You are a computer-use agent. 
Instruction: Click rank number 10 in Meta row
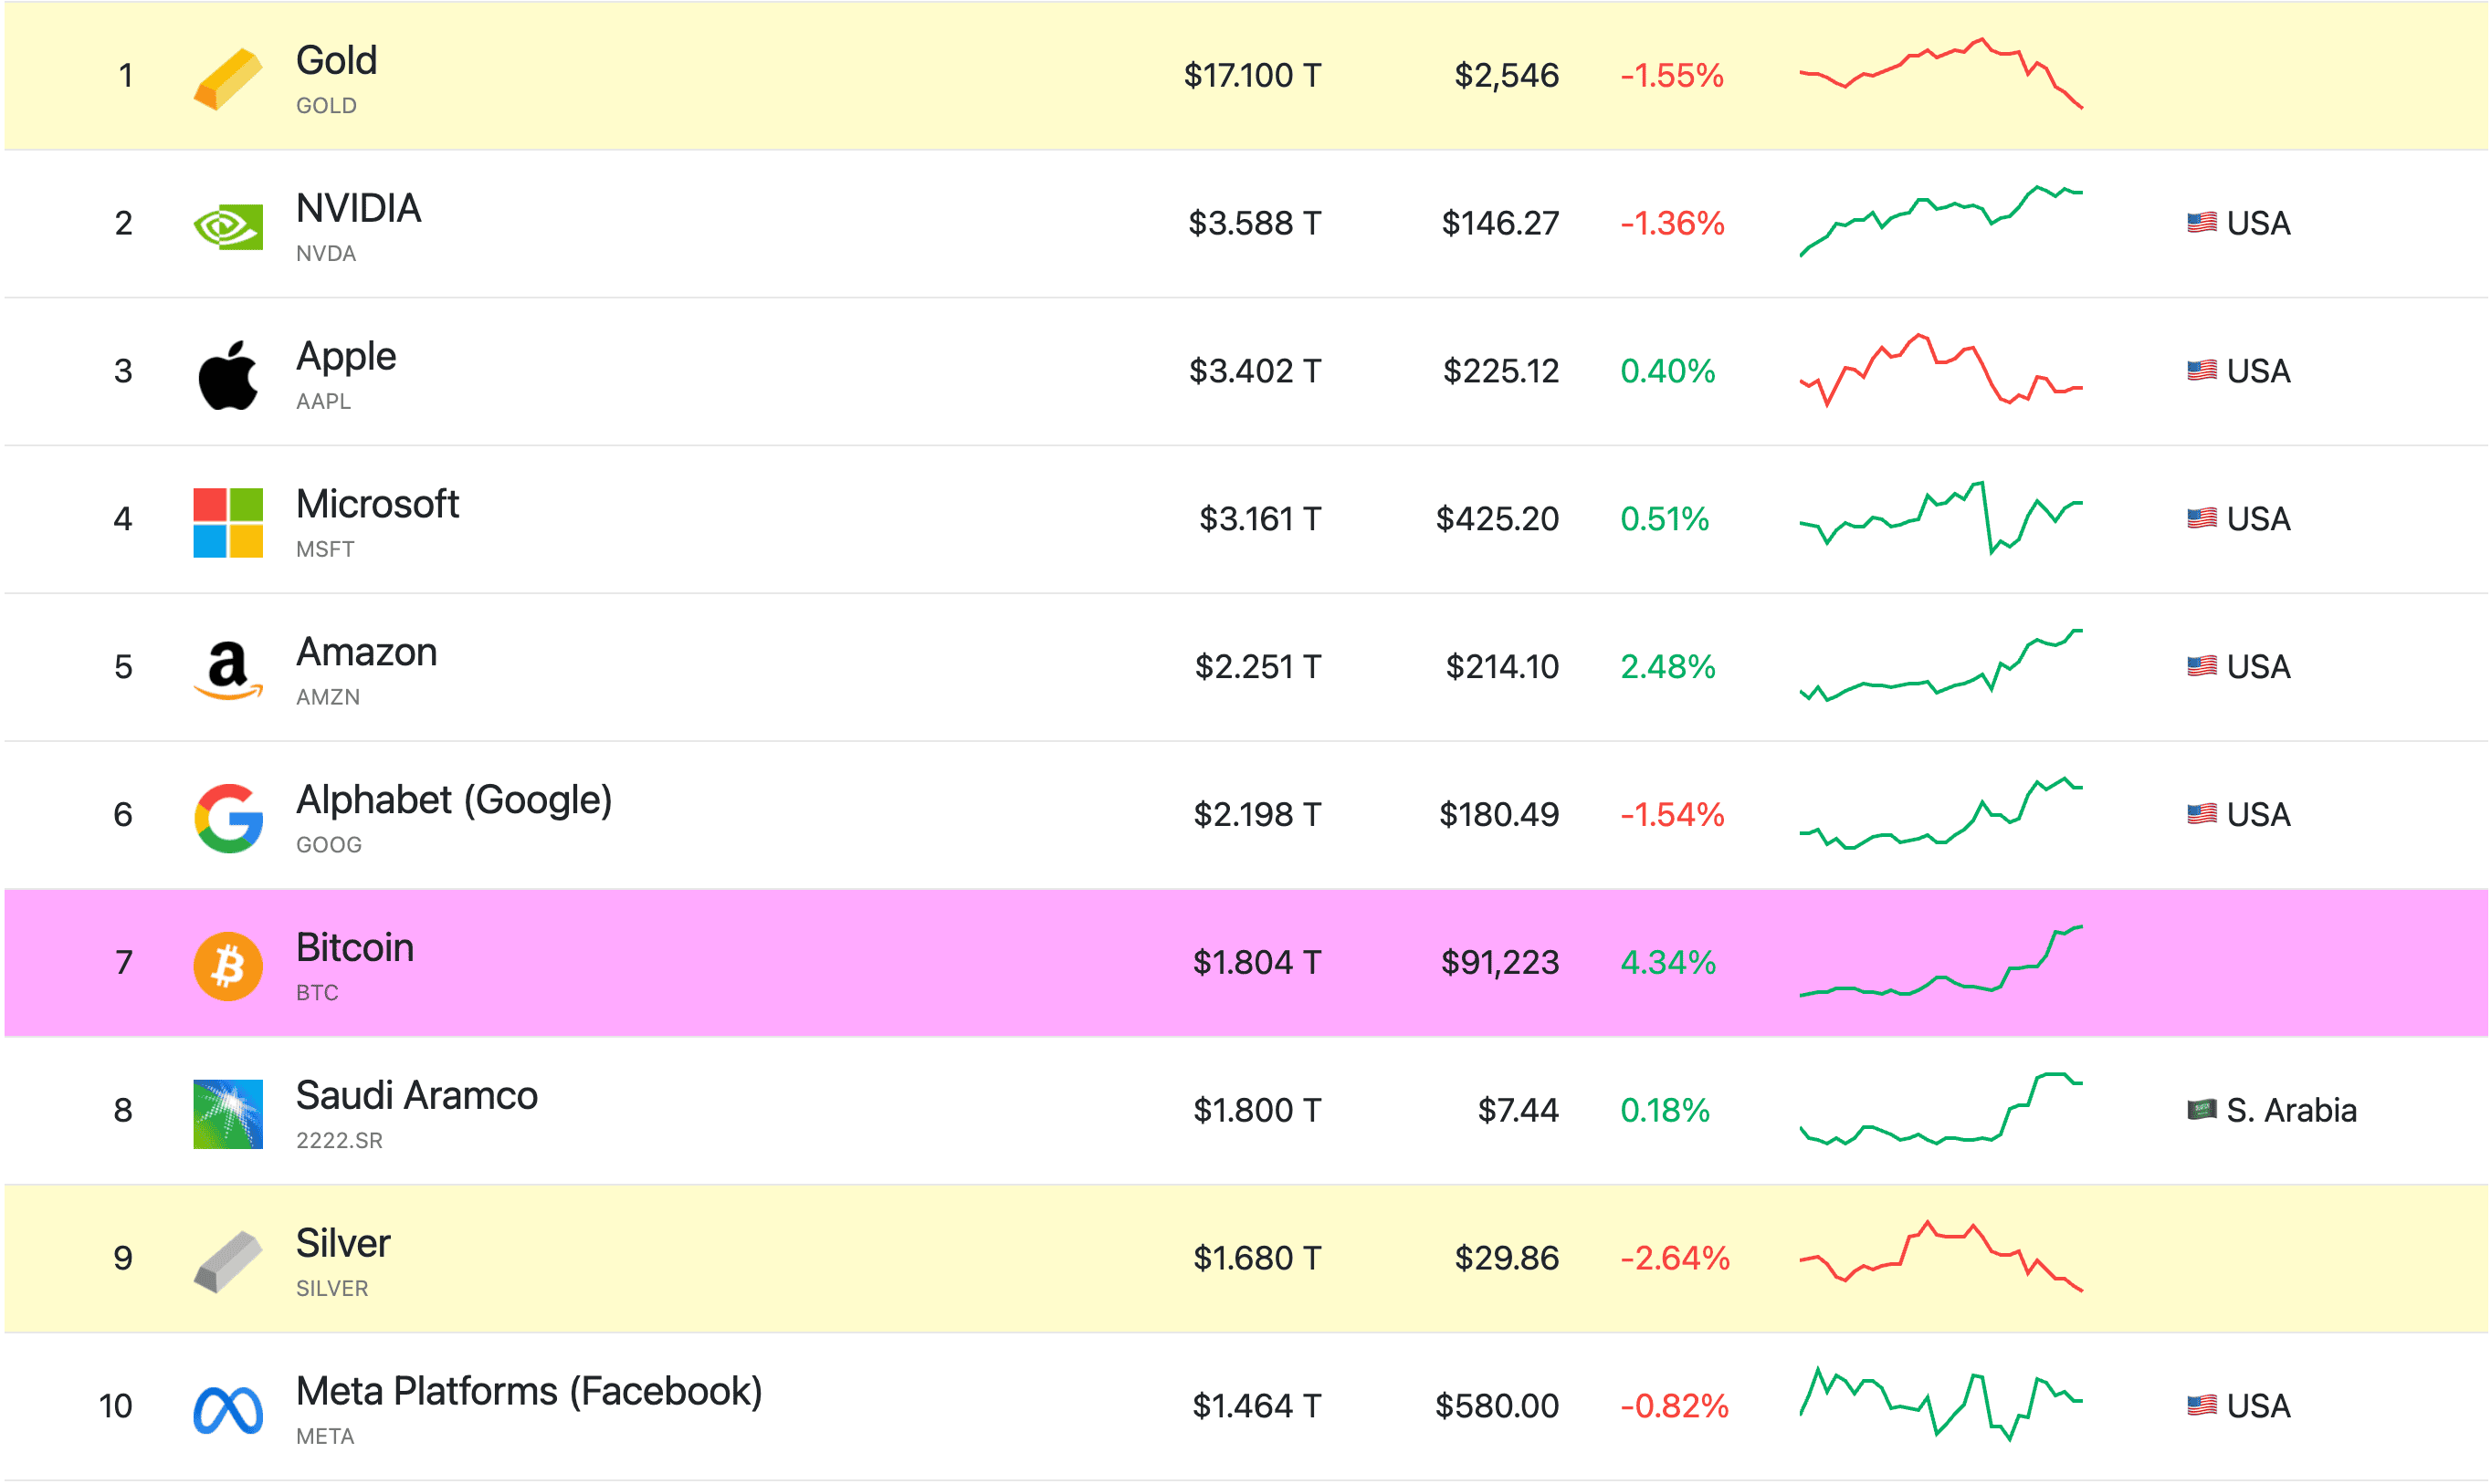coord(116,1407)
